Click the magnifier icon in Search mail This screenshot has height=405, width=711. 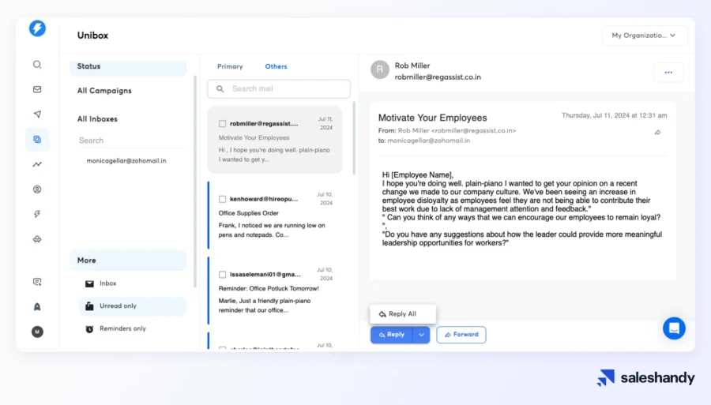220,88
